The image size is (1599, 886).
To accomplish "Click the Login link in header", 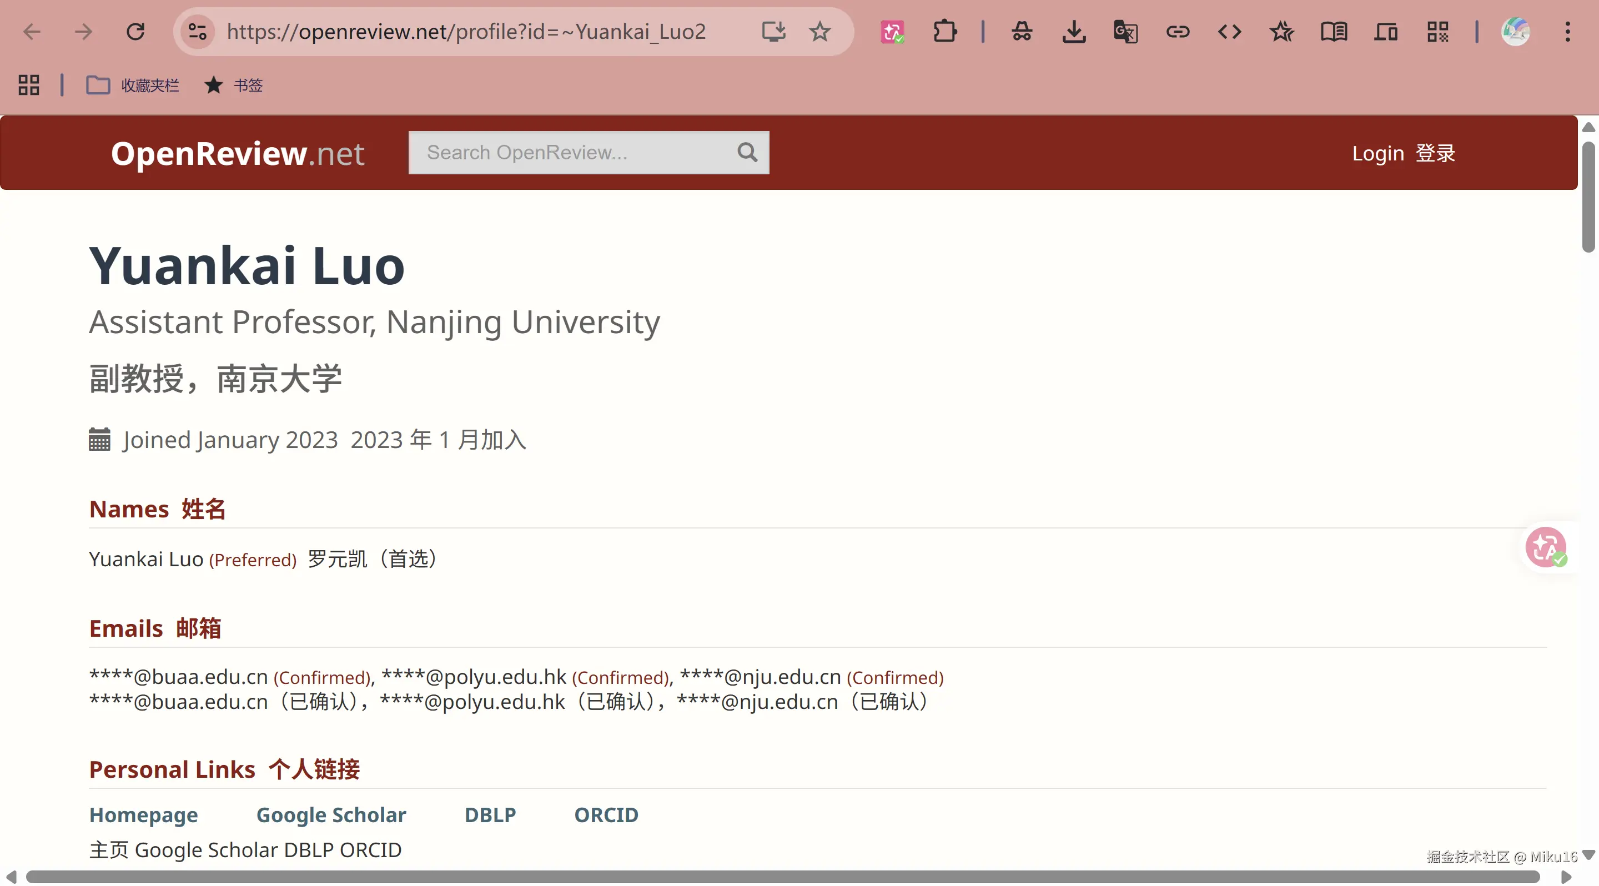I will 1378,153.
